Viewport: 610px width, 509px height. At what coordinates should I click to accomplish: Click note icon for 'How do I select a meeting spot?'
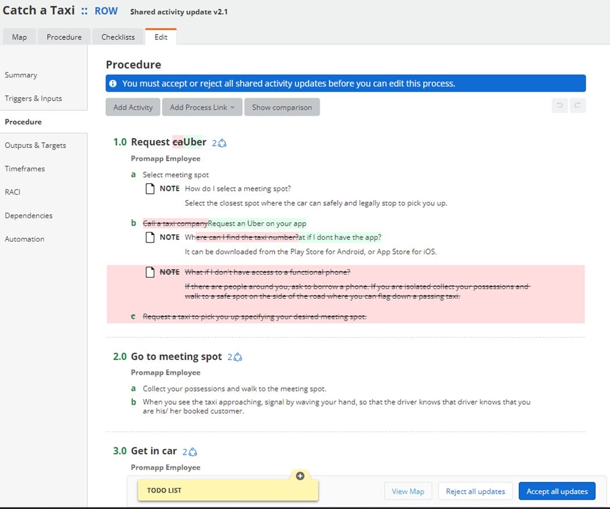[150, 189]
